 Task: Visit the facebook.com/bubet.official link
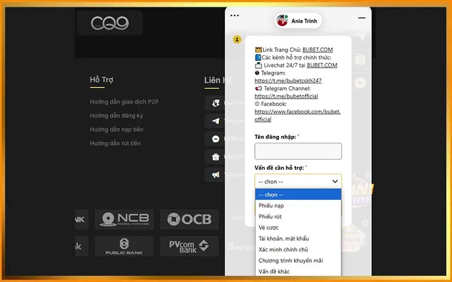pyautogui.click(x=298, y=116)
